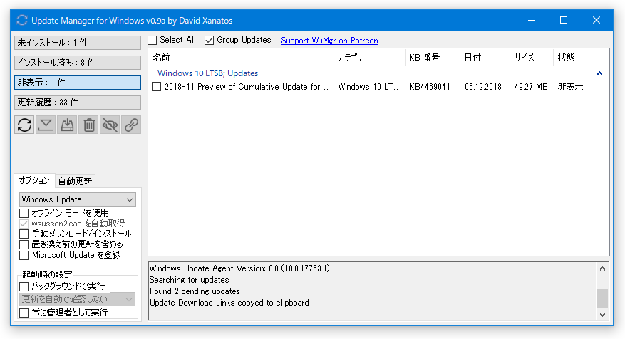Click the 49.27 MB size cell
The height and width of the screenshot is (339, 625).
531,87
